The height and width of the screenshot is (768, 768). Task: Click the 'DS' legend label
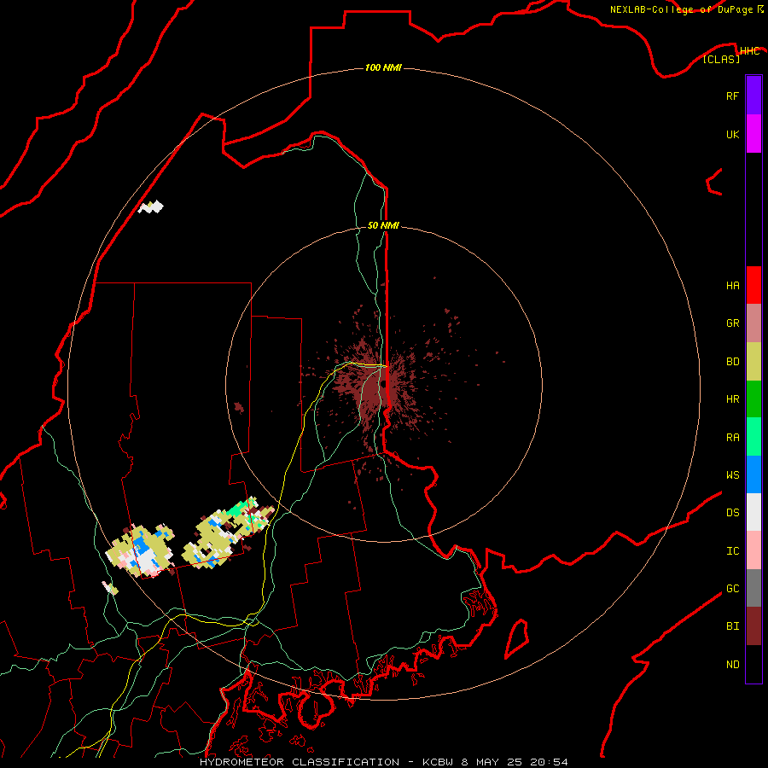point(732,512)
